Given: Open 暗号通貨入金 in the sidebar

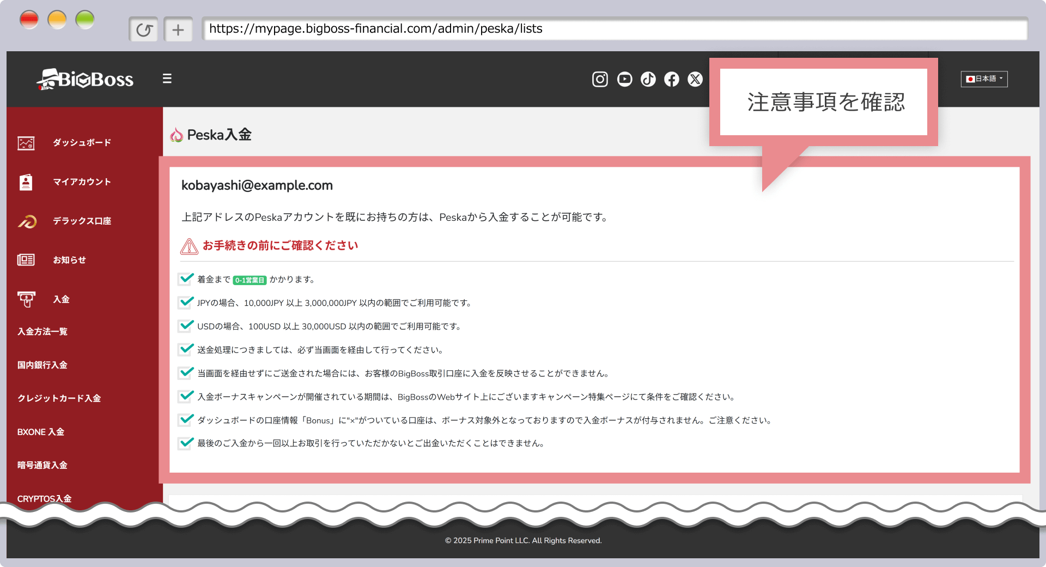Looking at the screenshot, I should (42, 466).
